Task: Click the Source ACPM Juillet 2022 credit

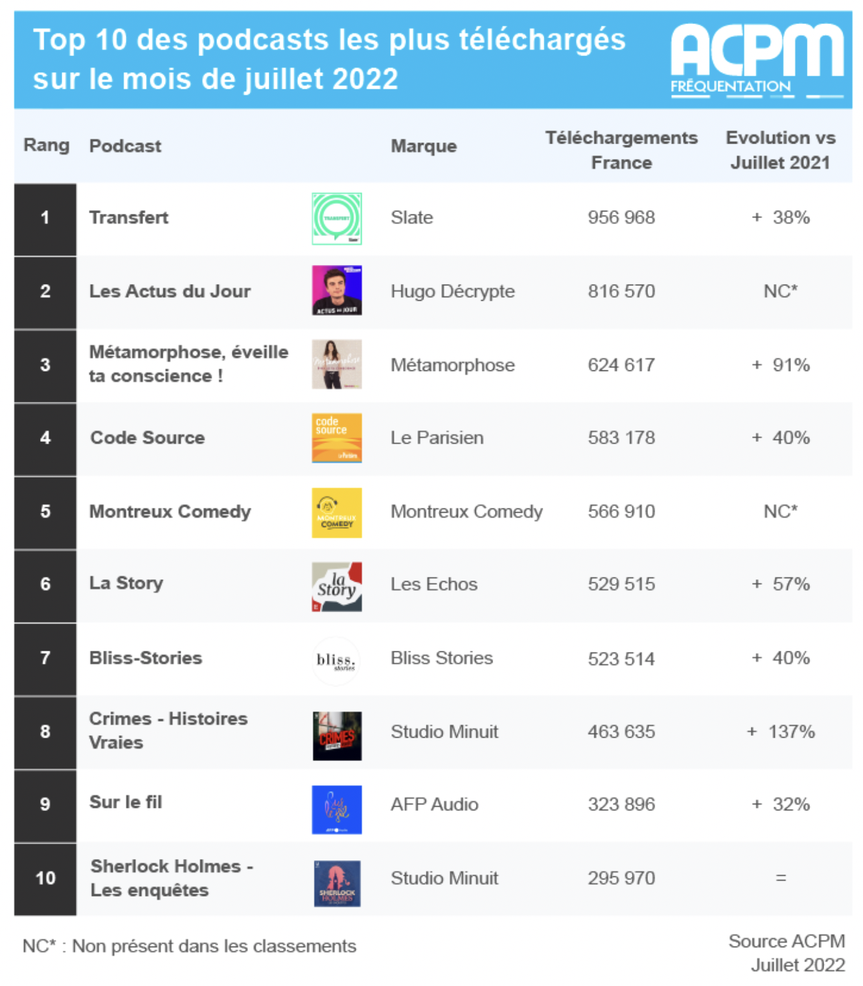Action: pos(788,953)
